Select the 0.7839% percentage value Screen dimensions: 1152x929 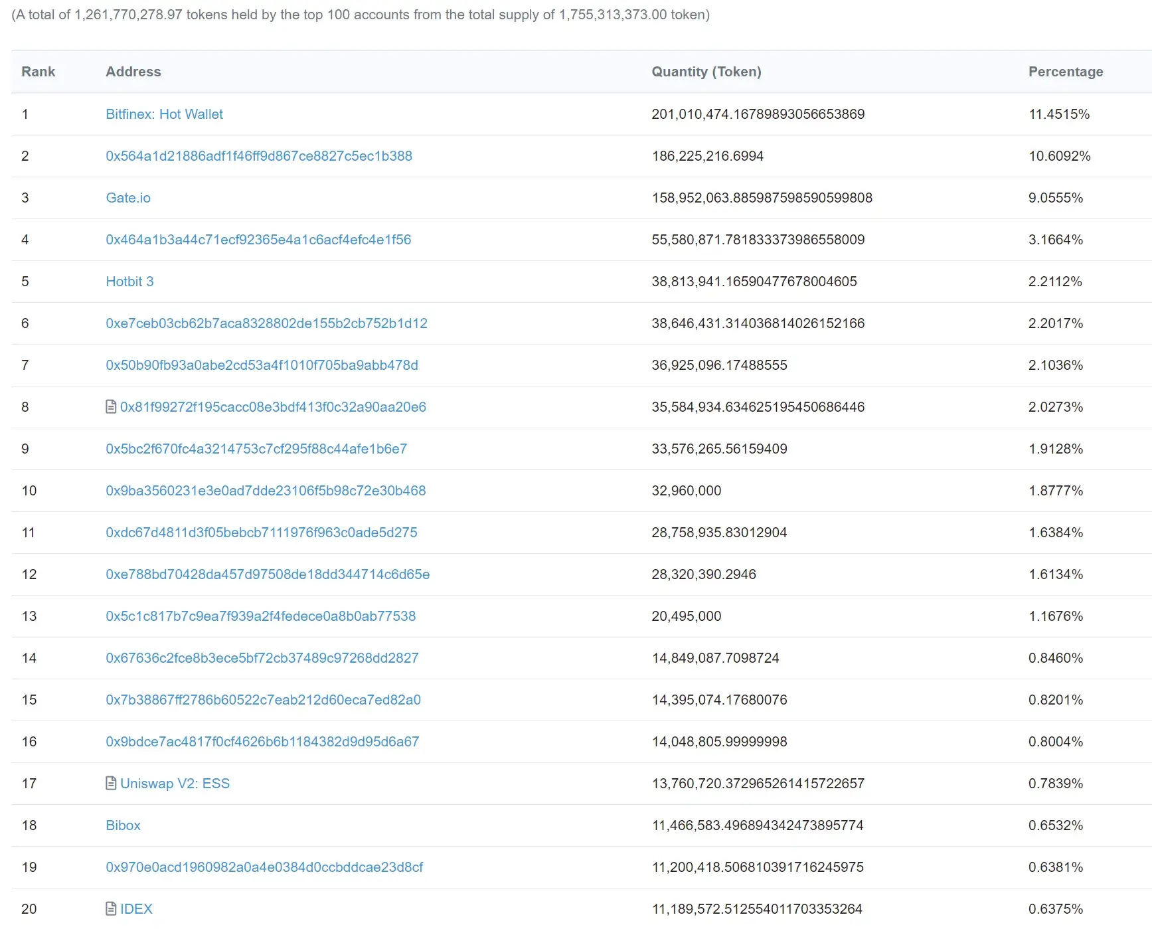click(x=1056, y=784)
